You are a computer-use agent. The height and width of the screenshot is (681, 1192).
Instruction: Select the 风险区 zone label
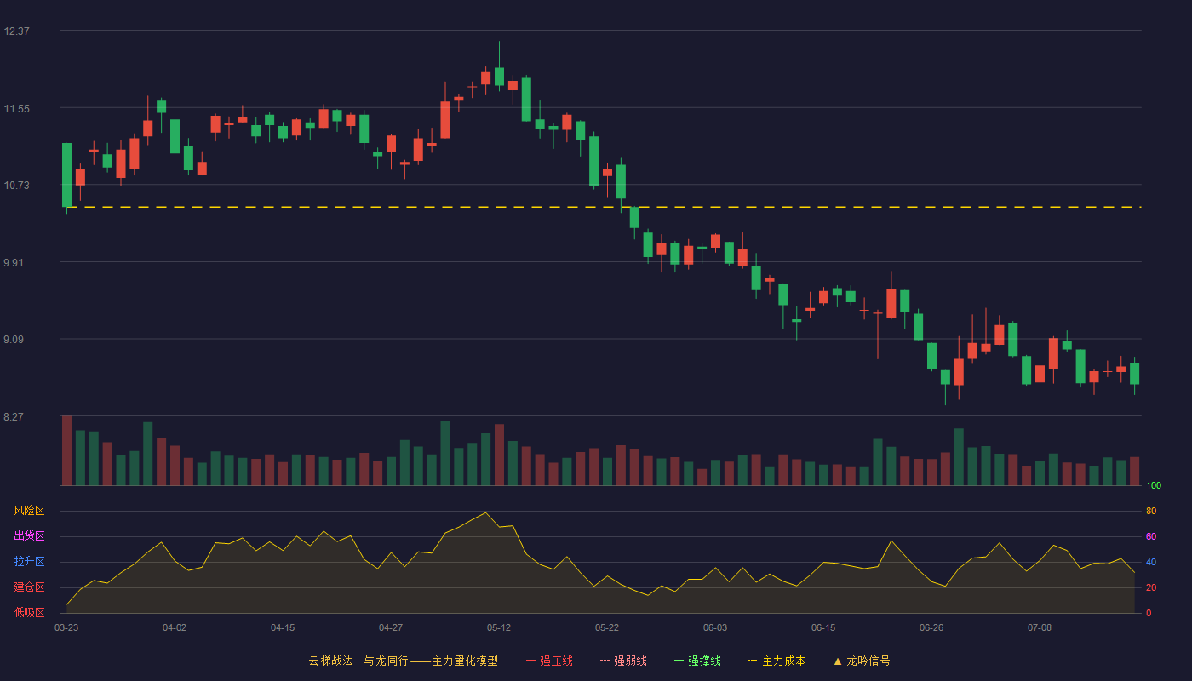29,511
